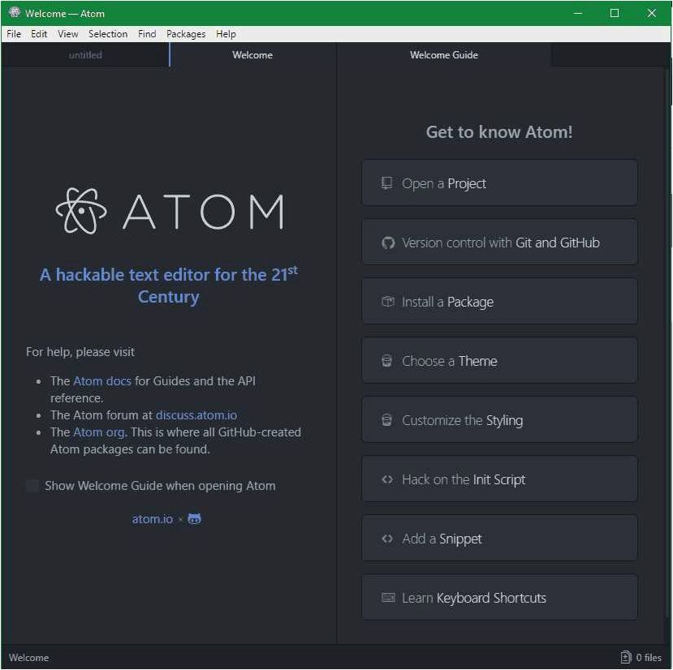Expand the Customize the Styling card

499,420
